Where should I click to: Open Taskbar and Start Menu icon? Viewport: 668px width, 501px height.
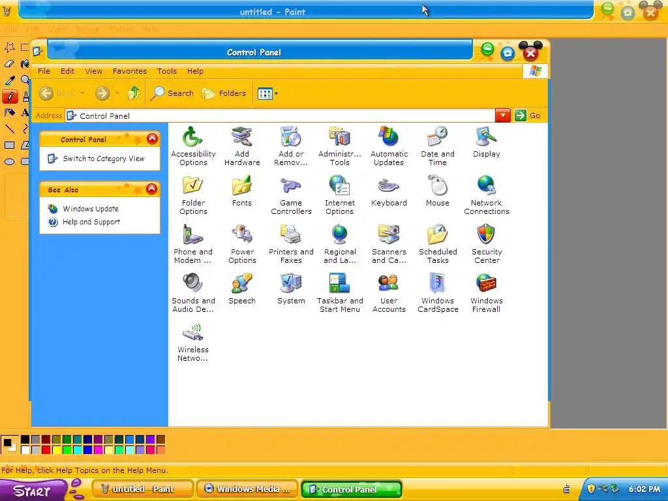339,293
